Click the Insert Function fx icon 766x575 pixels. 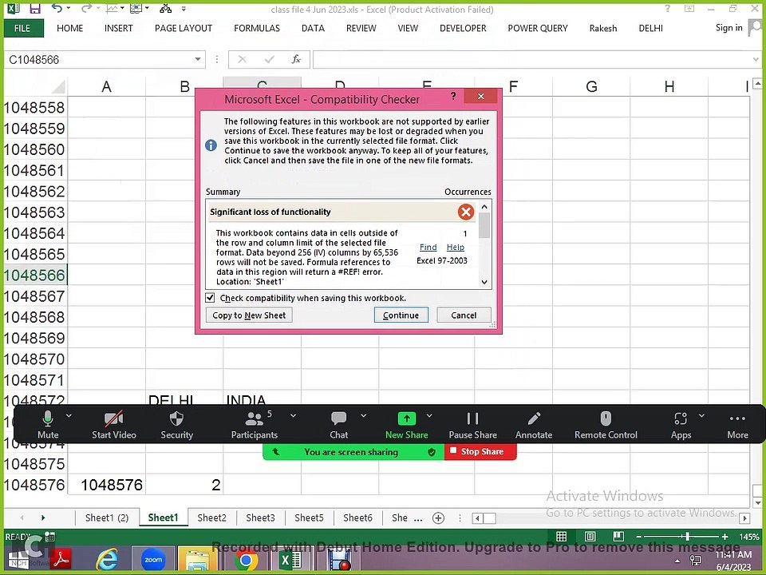(296, 60)
